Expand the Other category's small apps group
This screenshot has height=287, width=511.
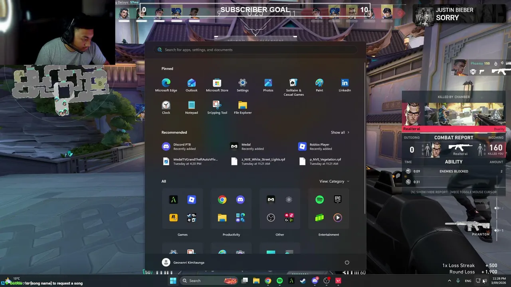pos(289,218)
